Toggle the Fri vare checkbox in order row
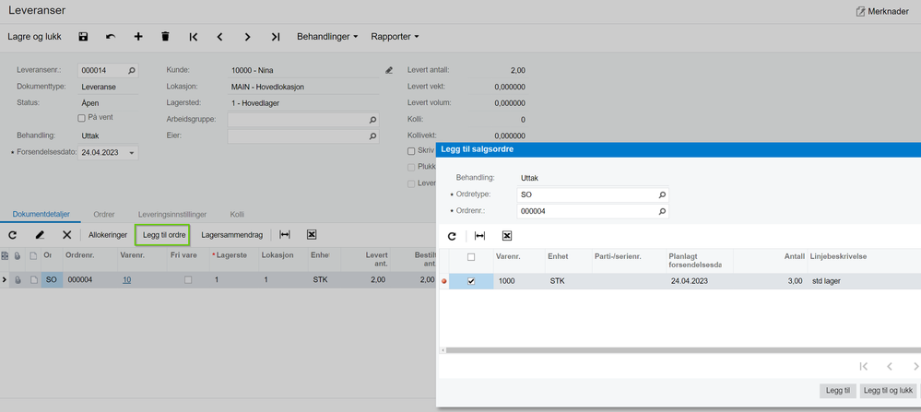Viewport: 921px width, 412px height. (x=188, y=280)
